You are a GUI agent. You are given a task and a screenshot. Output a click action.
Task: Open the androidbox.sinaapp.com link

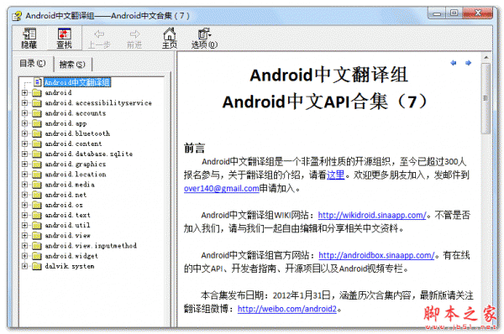[x=376, y=255]
